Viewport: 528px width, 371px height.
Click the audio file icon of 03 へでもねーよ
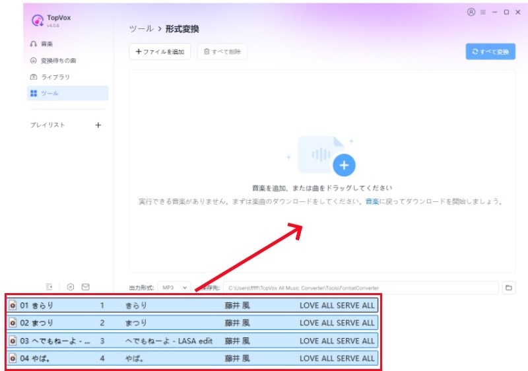(x=13, y=341)
